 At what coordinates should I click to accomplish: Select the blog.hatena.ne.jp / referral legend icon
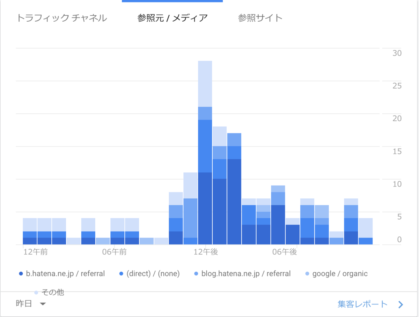196,274
